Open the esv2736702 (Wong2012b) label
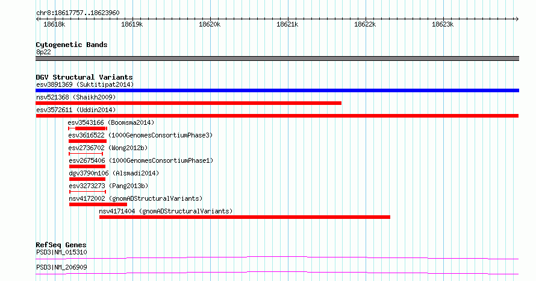 [x=108, y=148]
